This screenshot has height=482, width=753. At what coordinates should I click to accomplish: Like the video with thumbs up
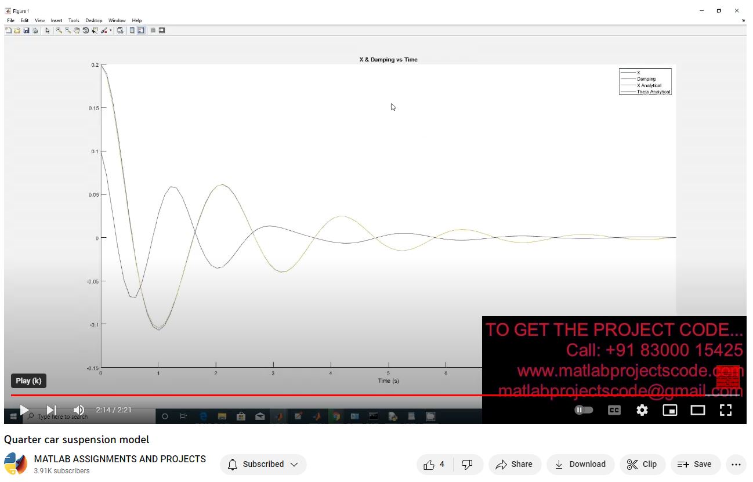coord(435,464)
